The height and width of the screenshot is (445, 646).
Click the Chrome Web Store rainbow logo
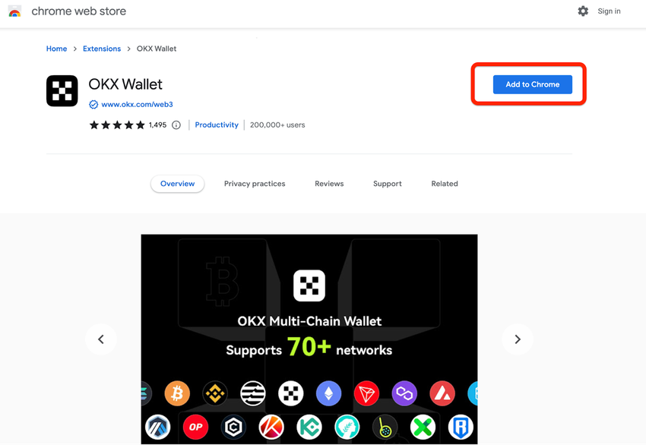14,11
